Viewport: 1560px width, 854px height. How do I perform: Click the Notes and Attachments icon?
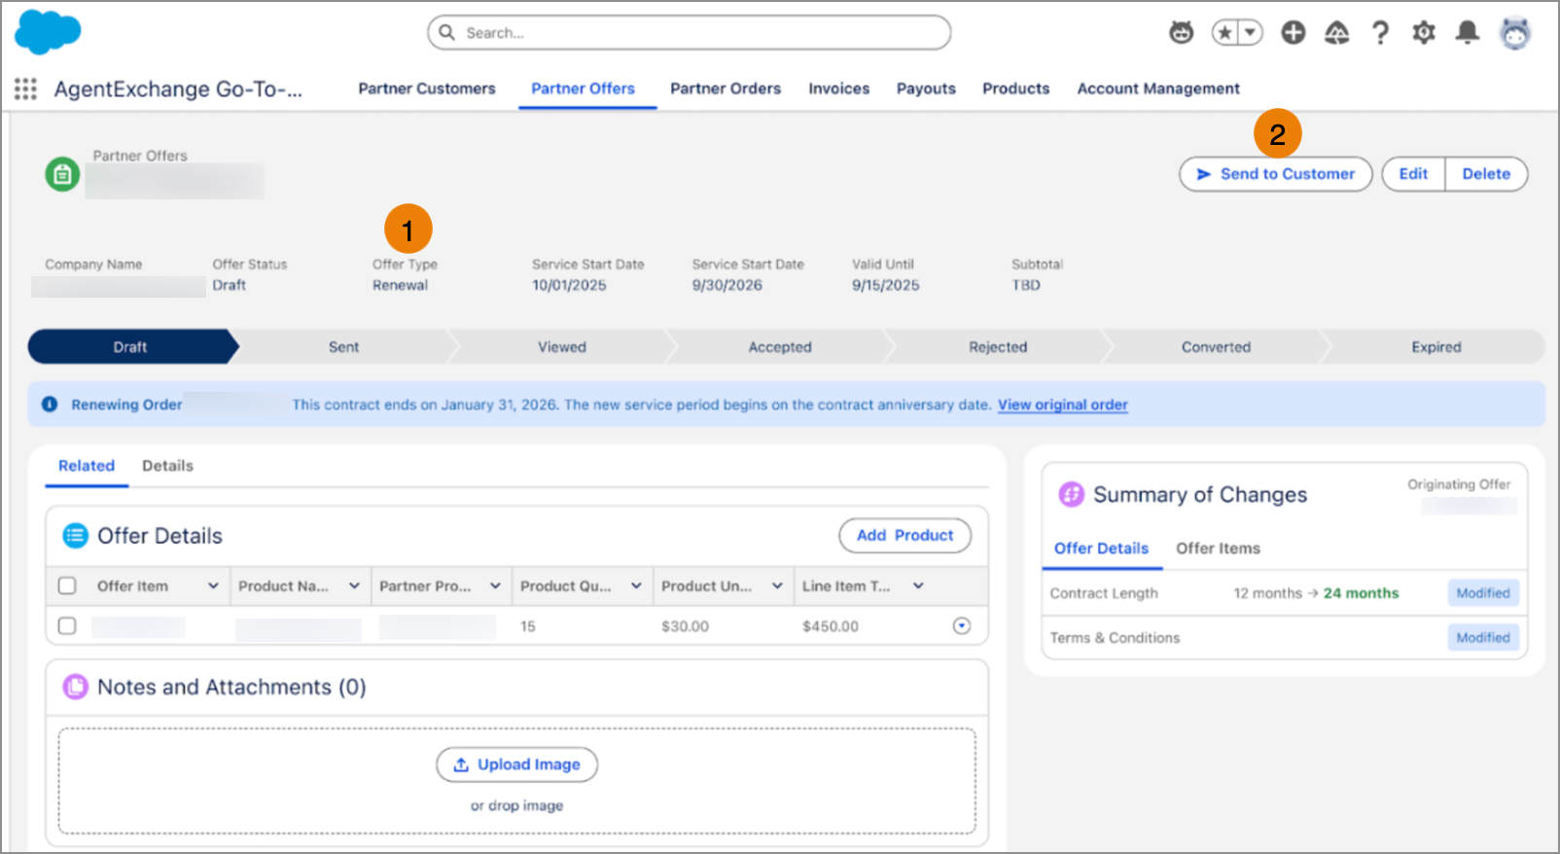[75, 687]
